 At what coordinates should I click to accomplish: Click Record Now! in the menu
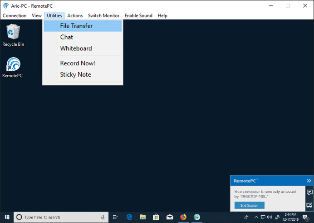[x=83, y=63]
